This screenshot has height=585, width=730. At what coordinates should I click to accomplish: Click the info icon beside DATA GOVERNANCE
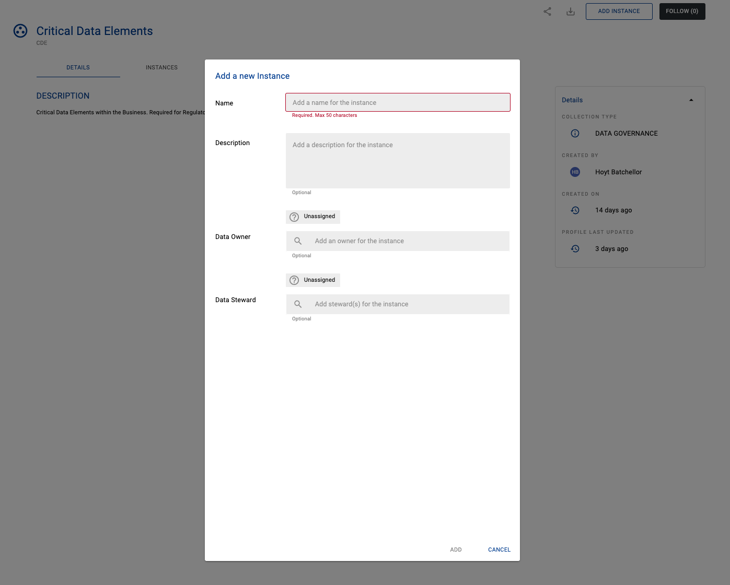tap(575, 133)
